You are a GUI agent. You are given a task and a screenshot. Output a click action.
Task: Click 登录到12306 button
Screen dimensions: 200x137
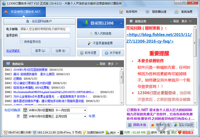(101, 23)
